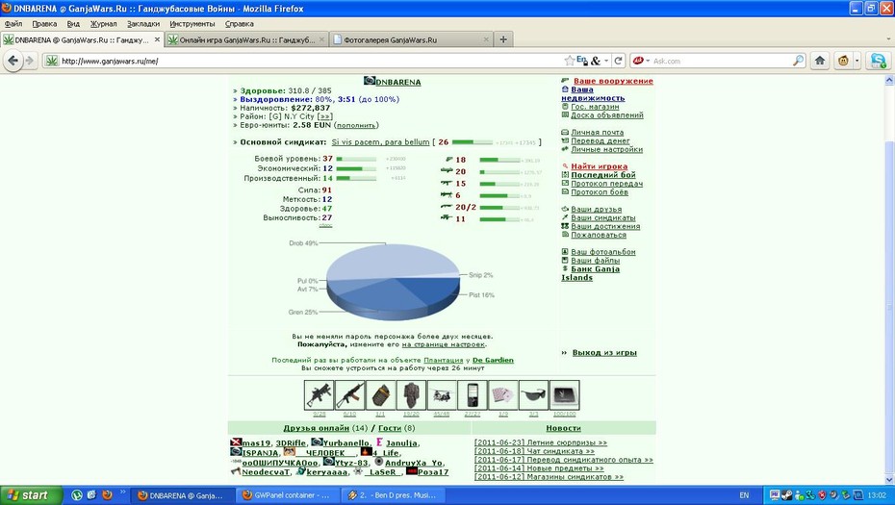The image size is (895, 505).
Task: Open the Банк Ganja Islands link
Action: pos(590,273)
